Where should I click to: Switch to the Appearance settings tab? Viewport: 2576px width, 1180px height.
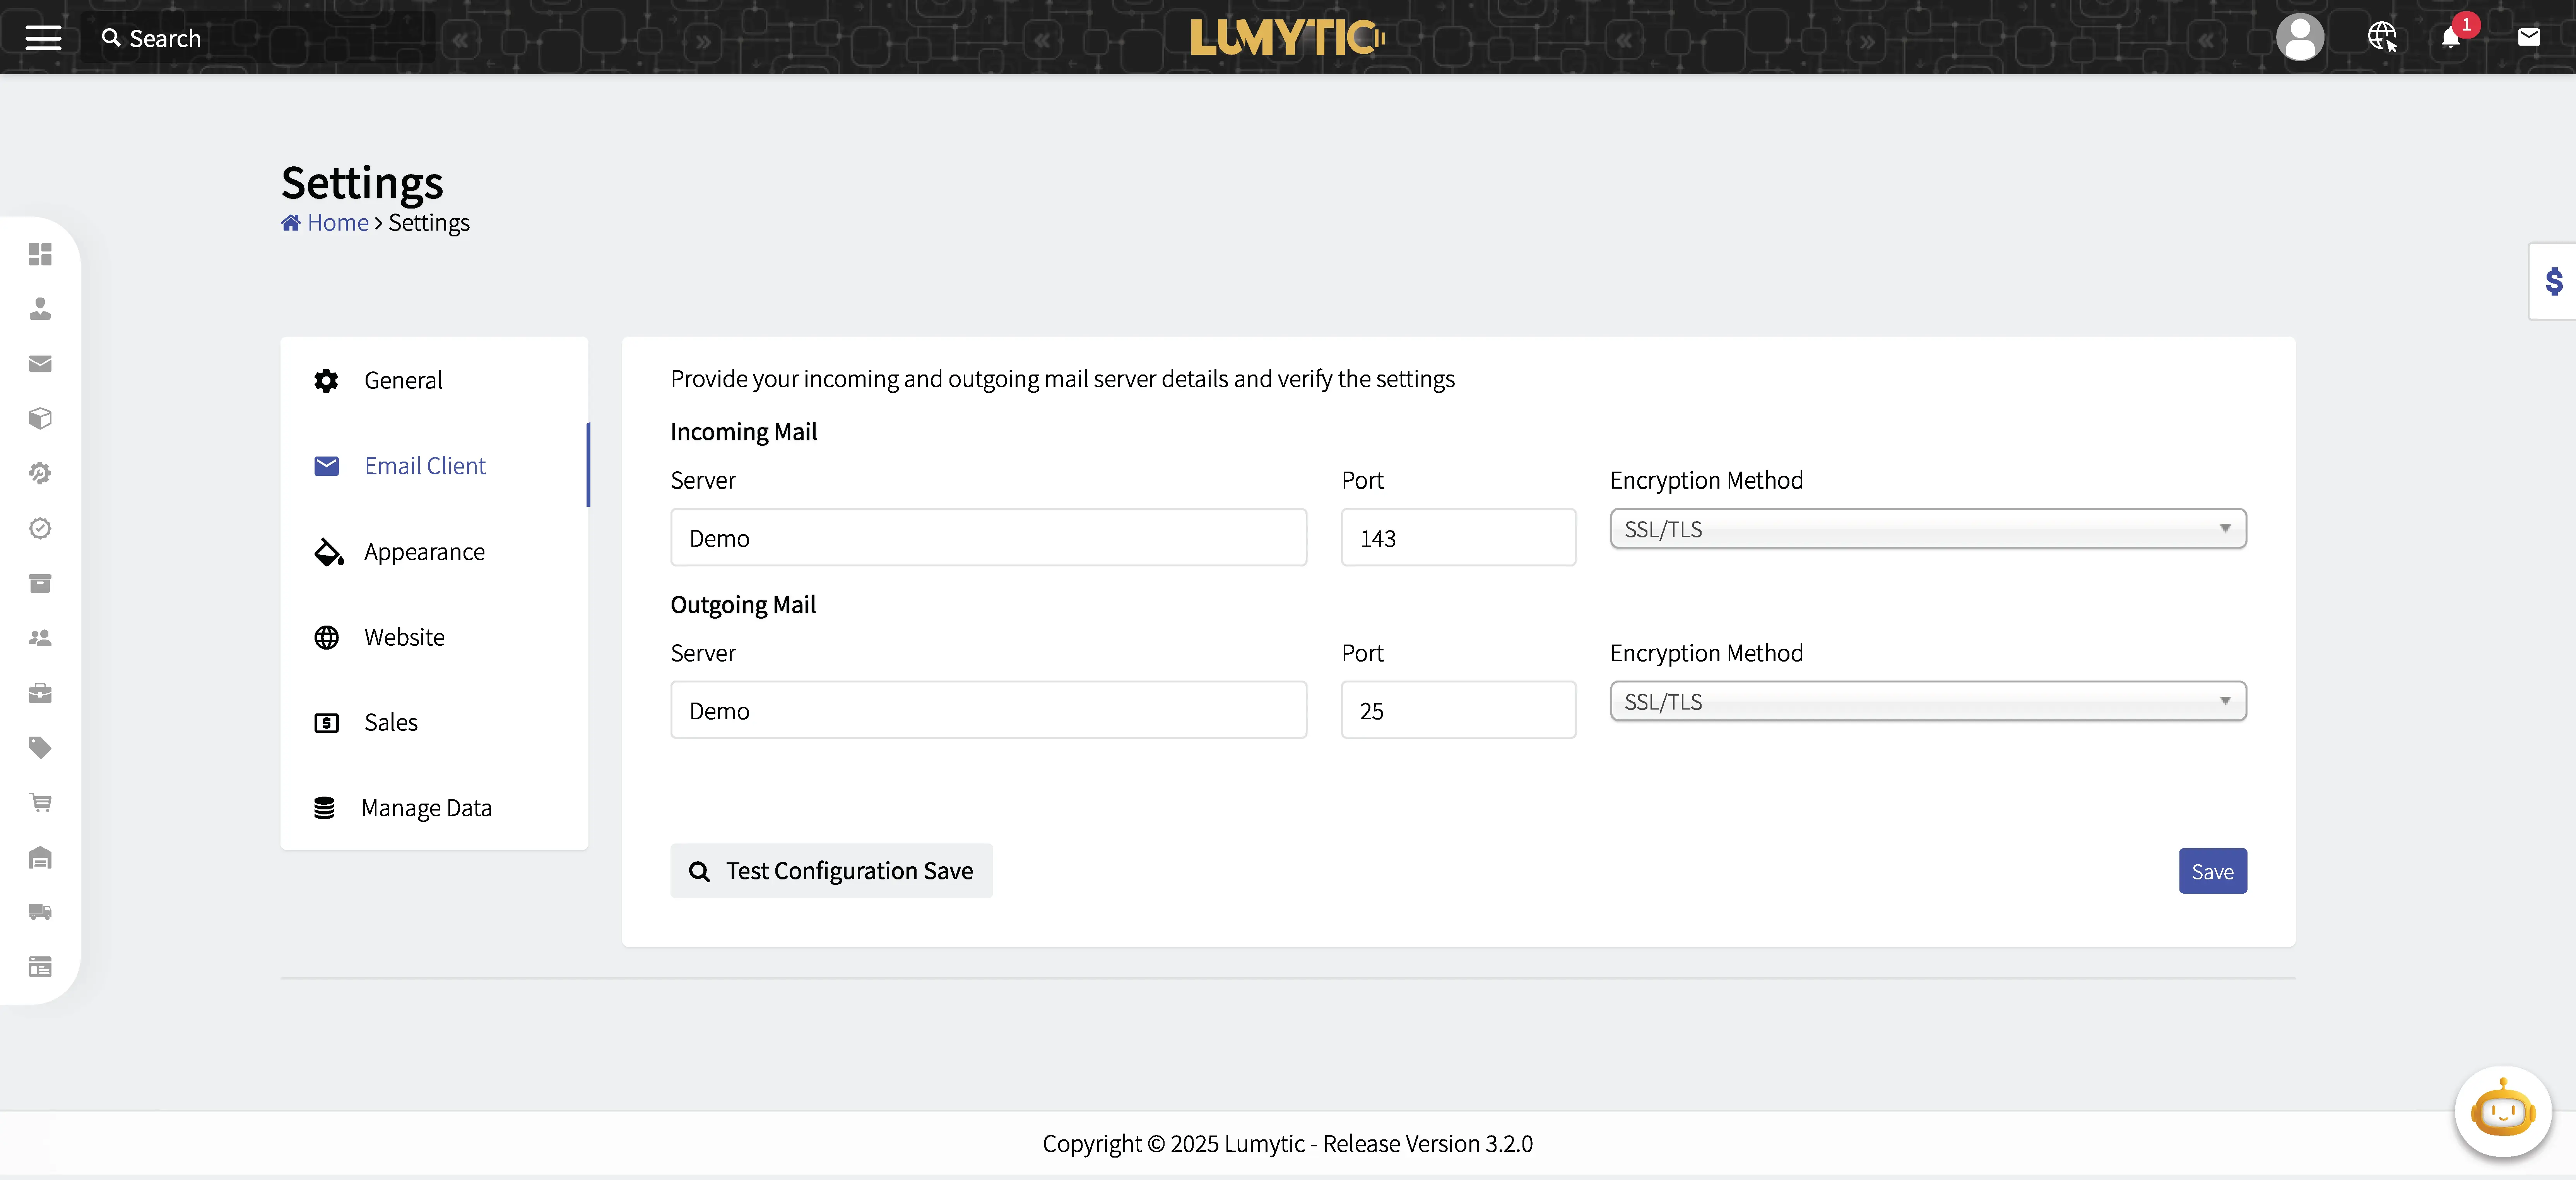[x=424, y=551]
